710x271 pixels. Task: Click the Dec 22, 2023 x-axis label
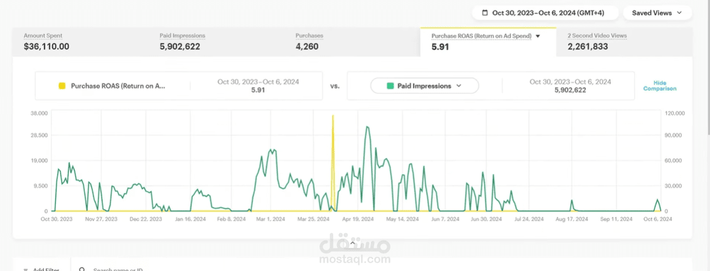tap(146, 219)
